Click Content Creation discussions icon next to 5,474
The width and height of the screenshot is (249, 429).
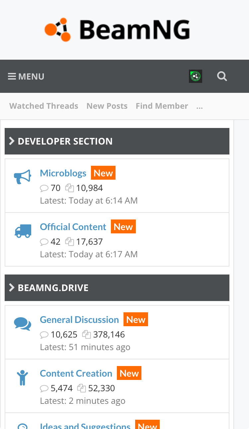click(44, 389)
